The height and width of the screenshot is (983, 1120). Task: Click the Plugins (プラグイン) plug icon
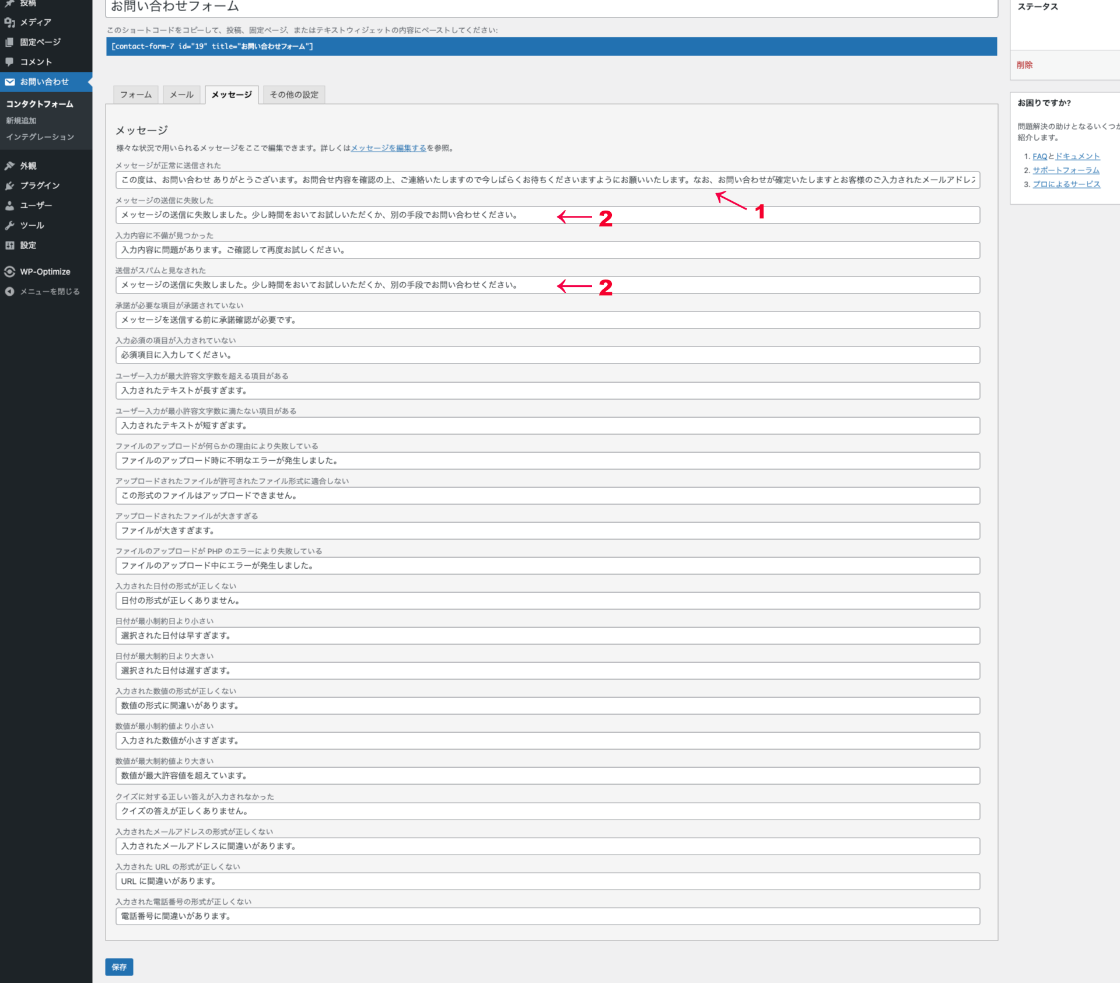point(9,186)
